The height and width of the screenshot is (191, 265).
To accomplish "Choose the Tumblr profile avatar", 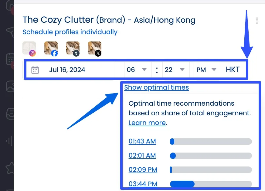I will (73, 48).
